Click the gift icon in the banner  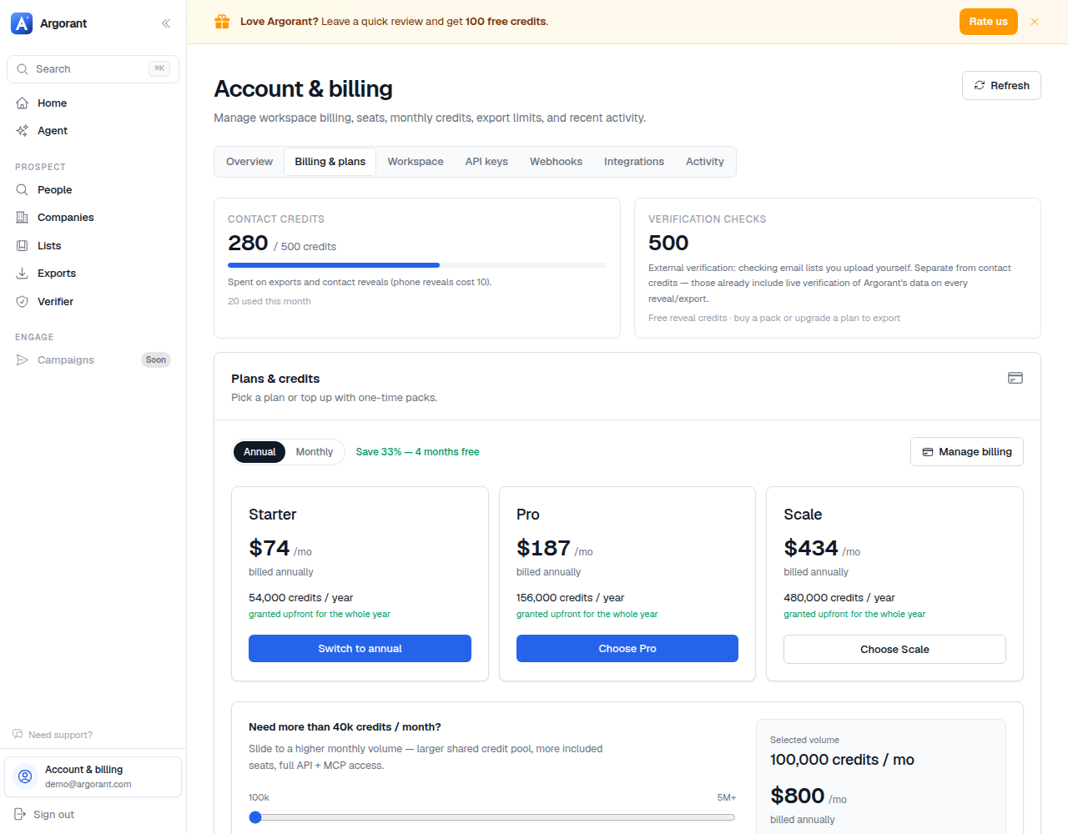222,22
